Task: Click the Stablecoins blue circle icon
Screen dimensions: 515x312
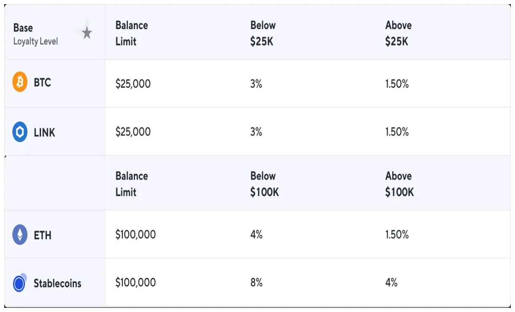Action: (x=19, y=283)
